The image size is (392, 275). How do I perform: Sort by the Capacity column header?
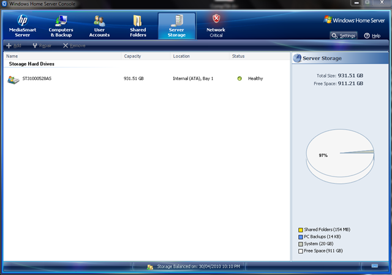[146, 56]
